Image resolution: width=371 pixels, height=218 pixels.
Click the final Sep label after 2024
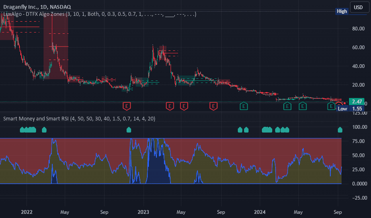tap(338, 212)
